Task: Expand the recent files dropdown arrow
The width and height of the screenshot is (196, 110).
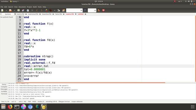Action: point(14,10)
